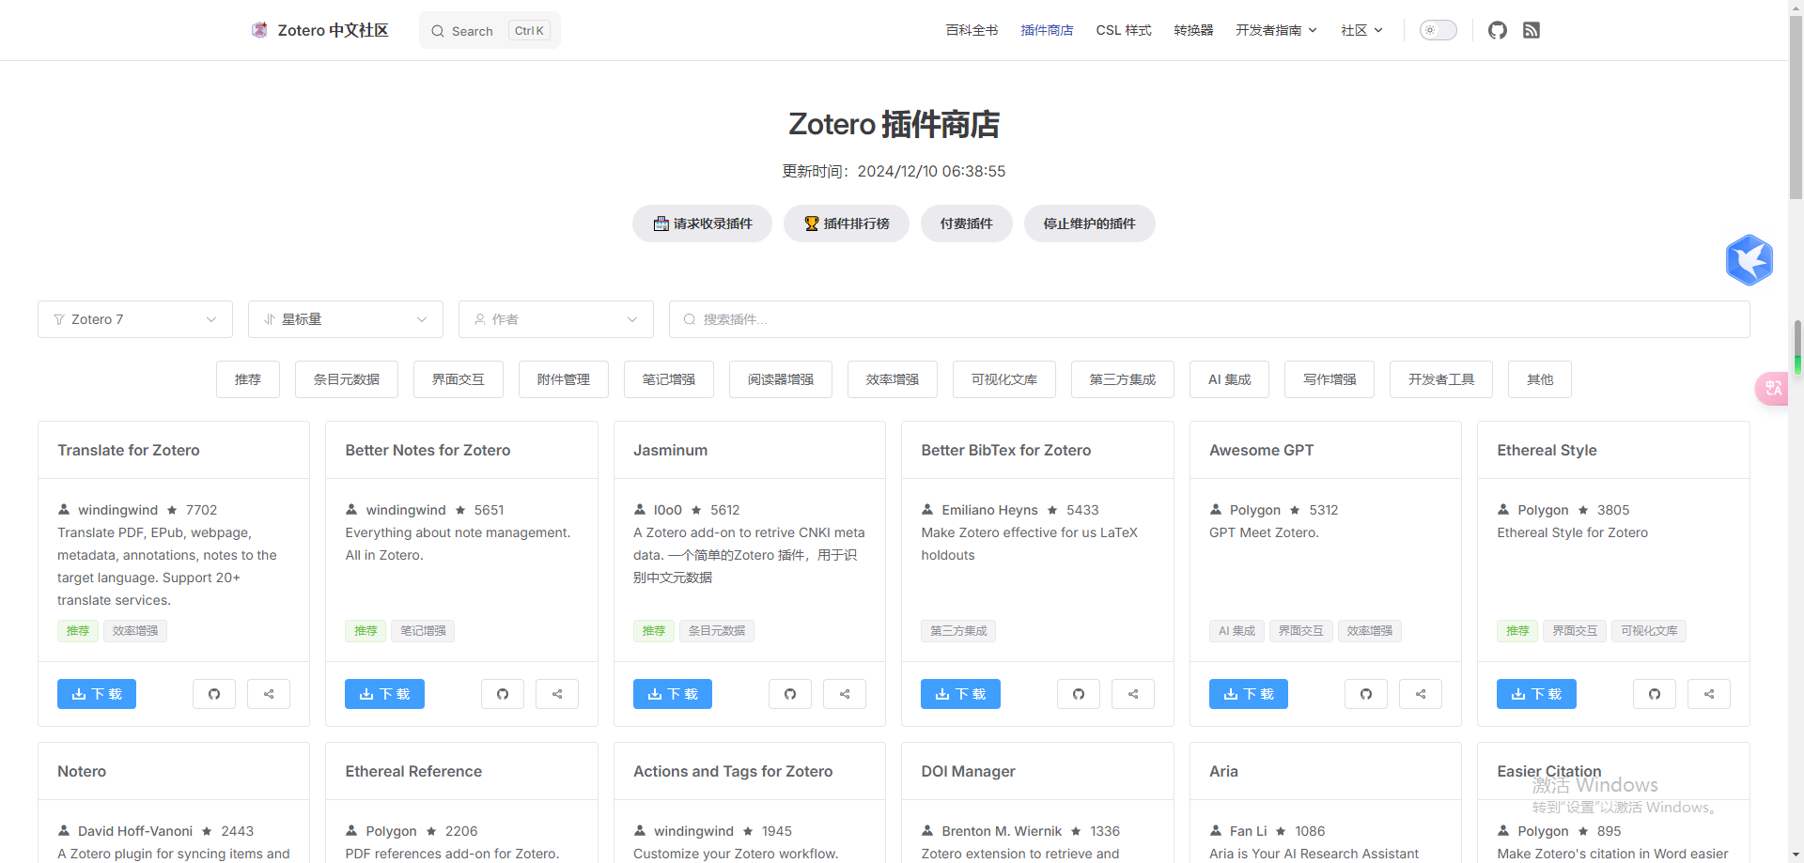Viewport: 1804px width, 863px height.
Task: Filter by 阅读器增强 category
Action: point(781,379)
